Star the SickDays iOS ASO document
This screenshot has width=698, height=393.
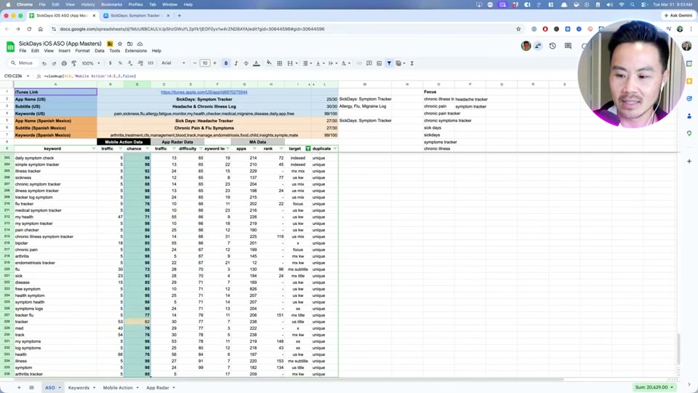(x=120, y=44)
